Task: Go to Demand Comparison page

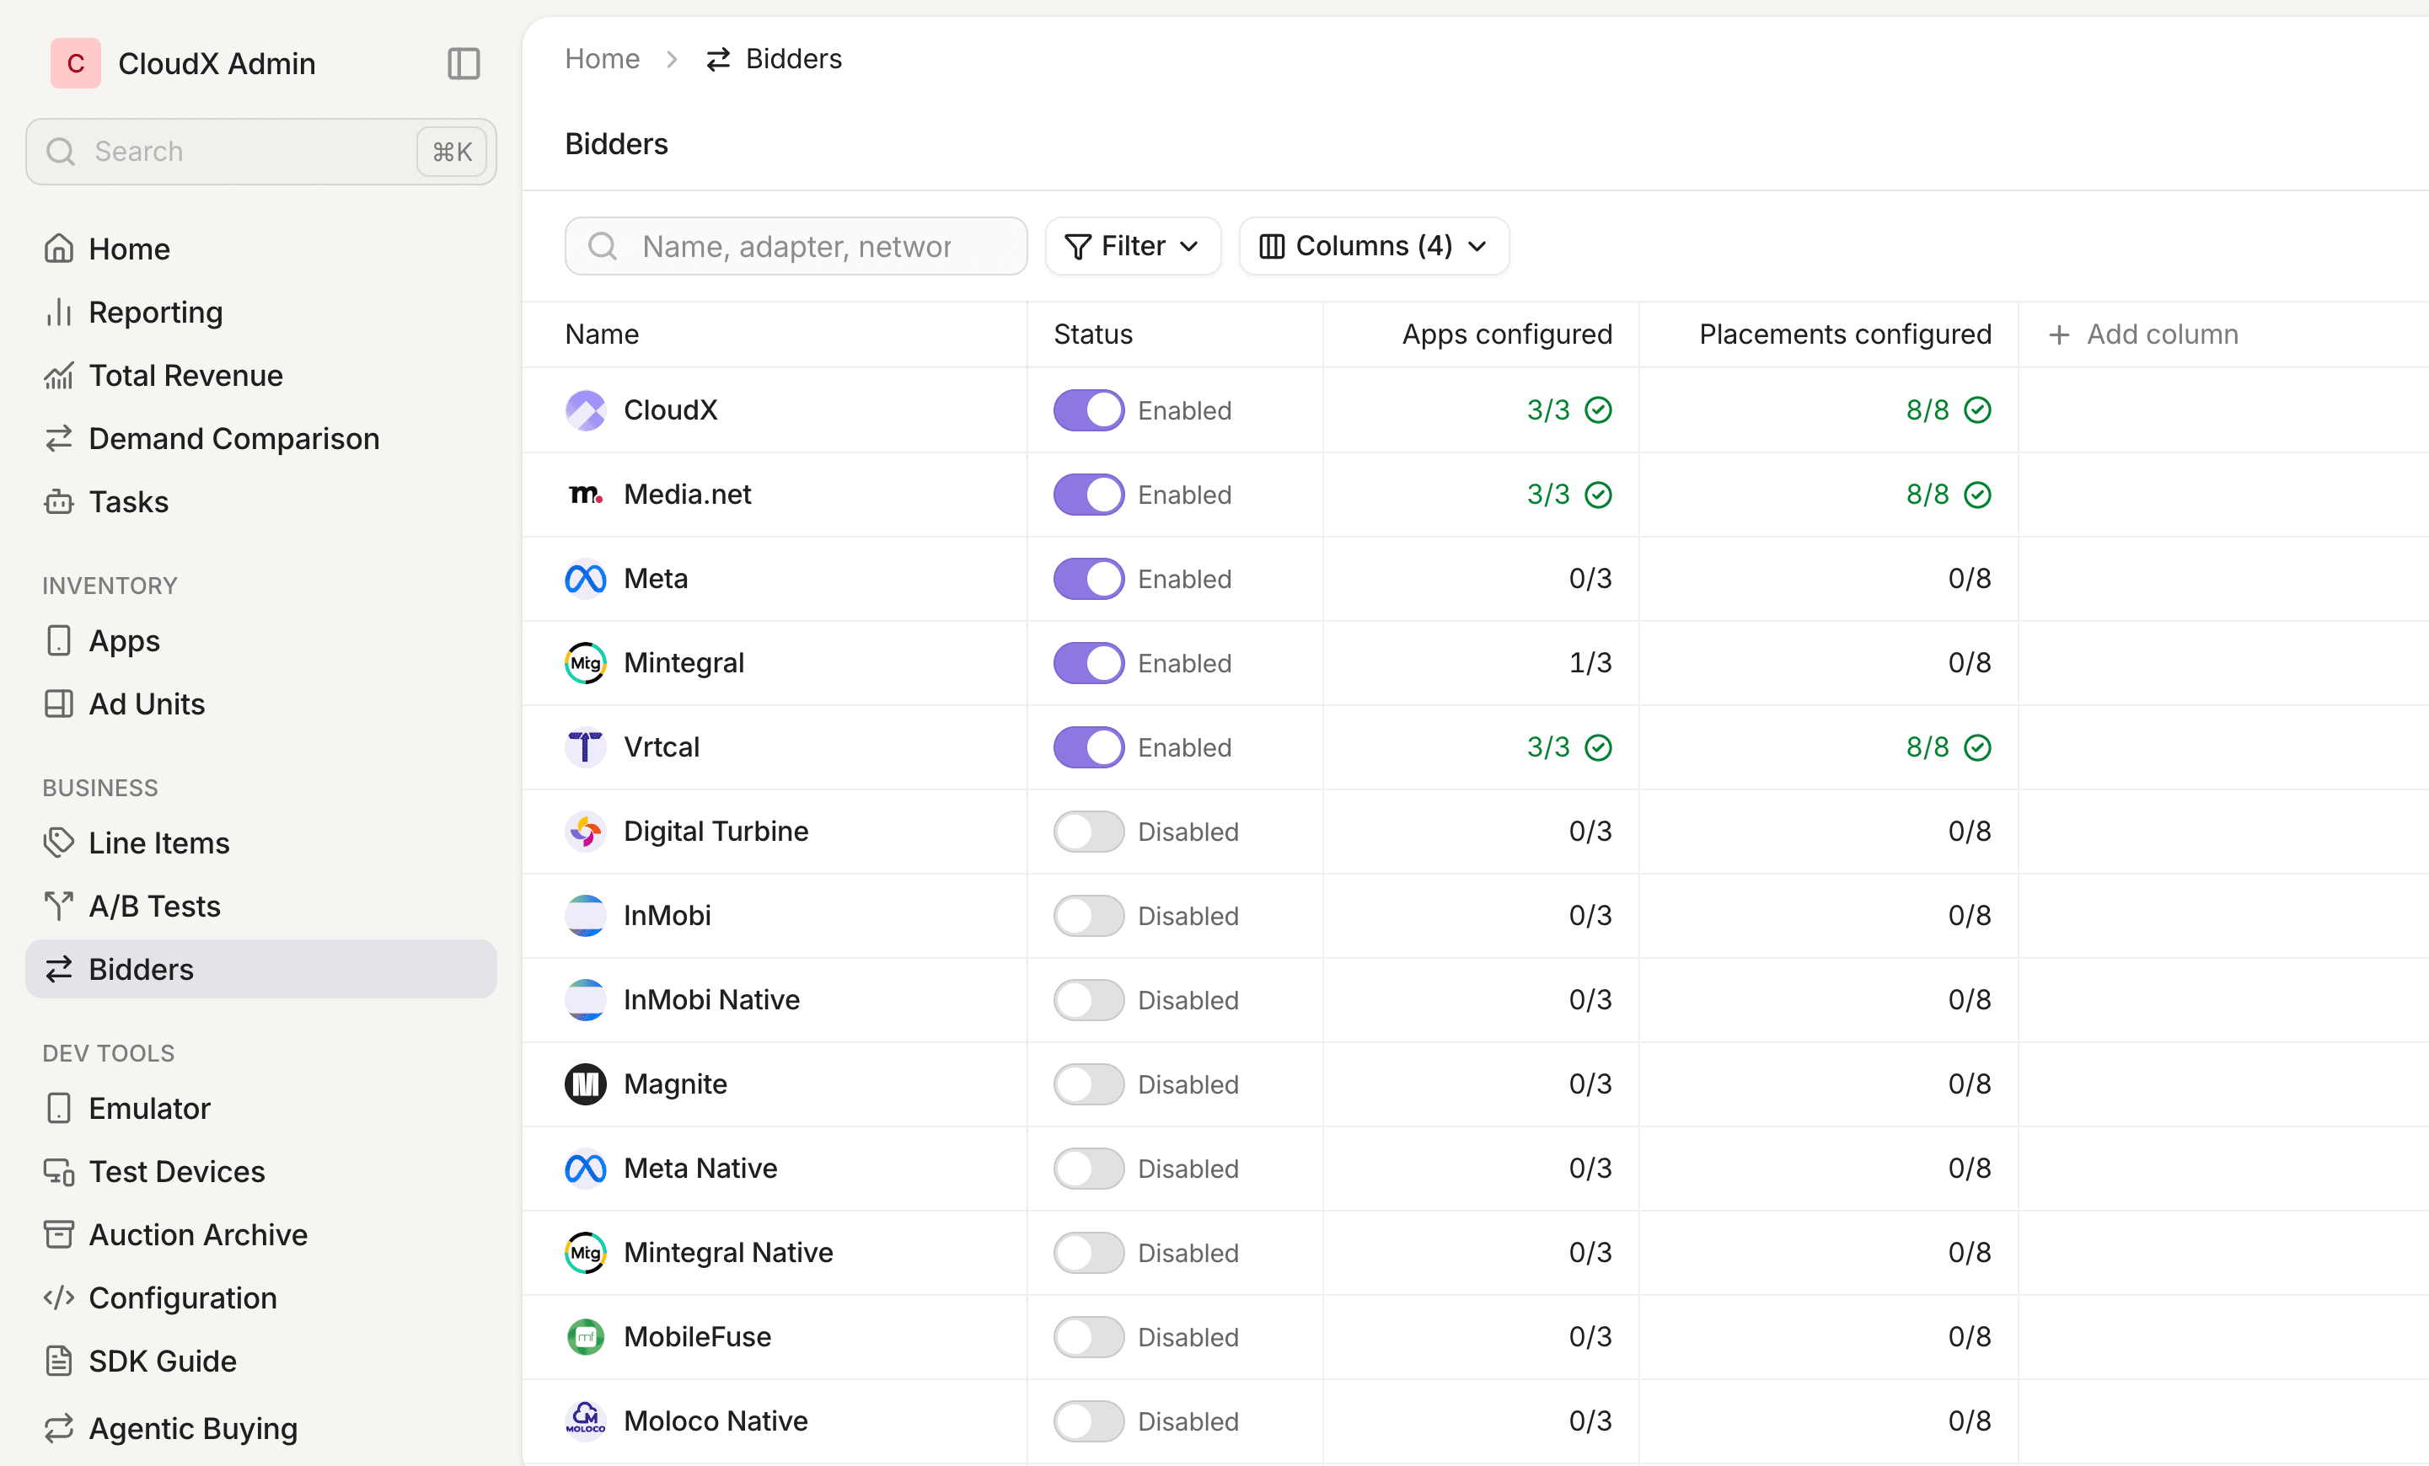Action: point(260,438)
